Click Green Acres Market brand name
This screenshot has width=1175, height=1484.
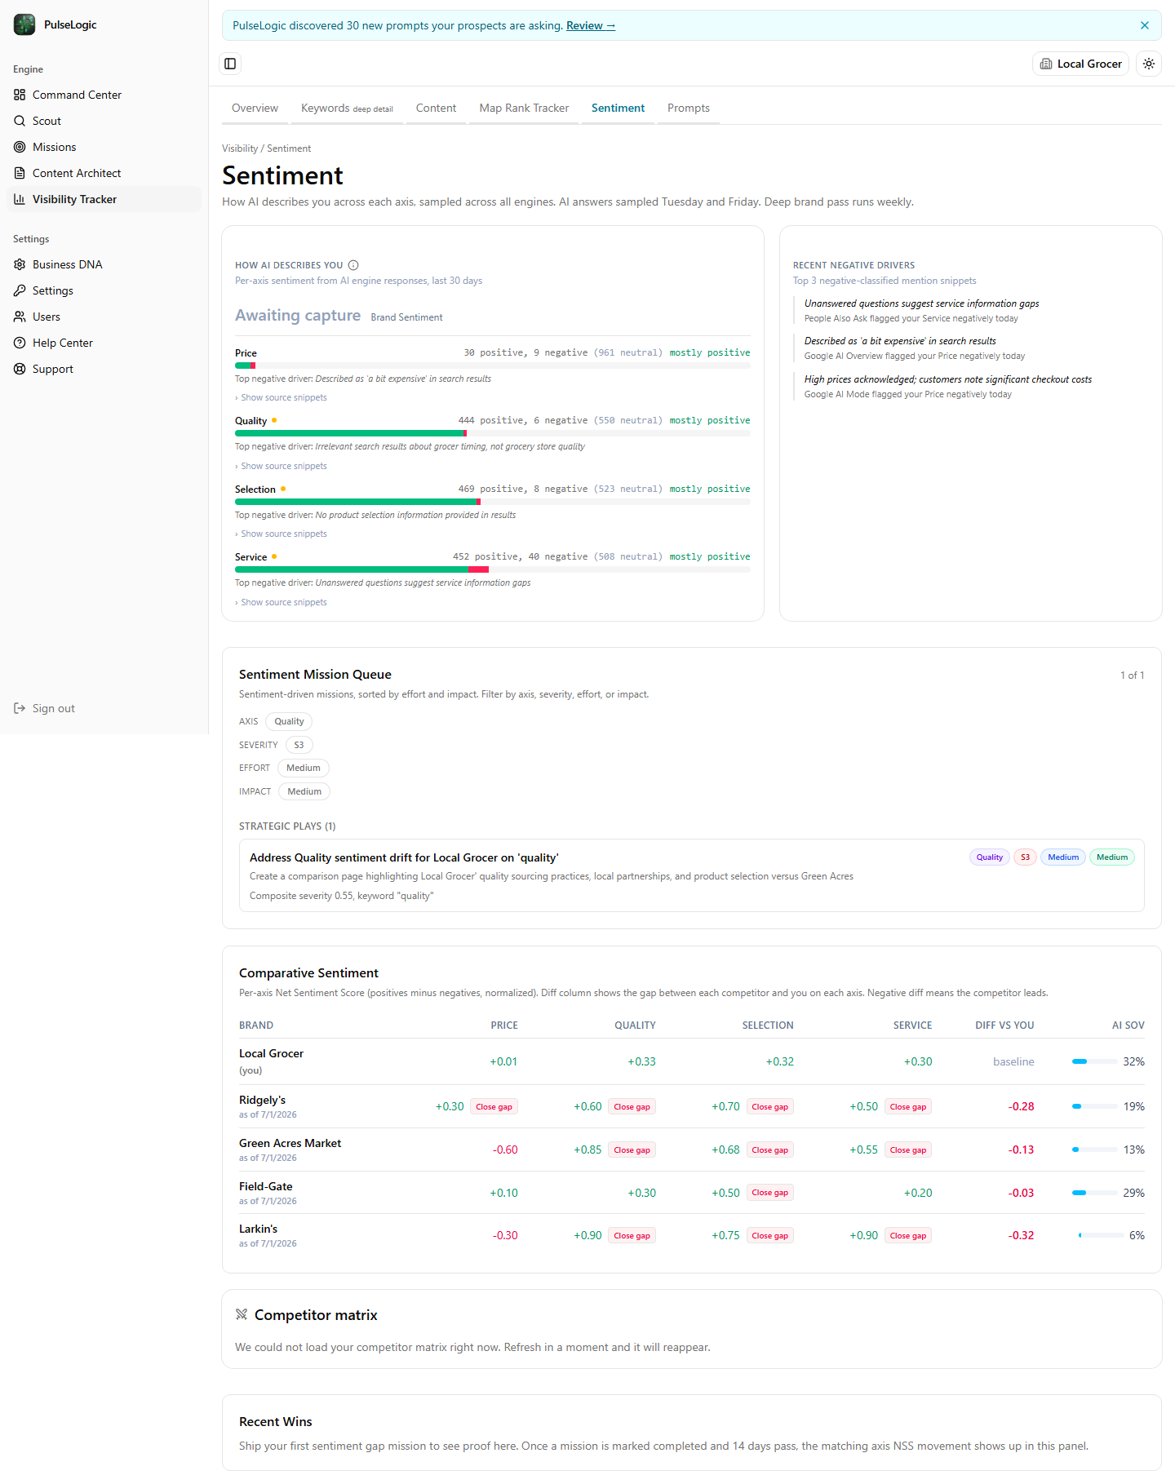click(290, 1143)
